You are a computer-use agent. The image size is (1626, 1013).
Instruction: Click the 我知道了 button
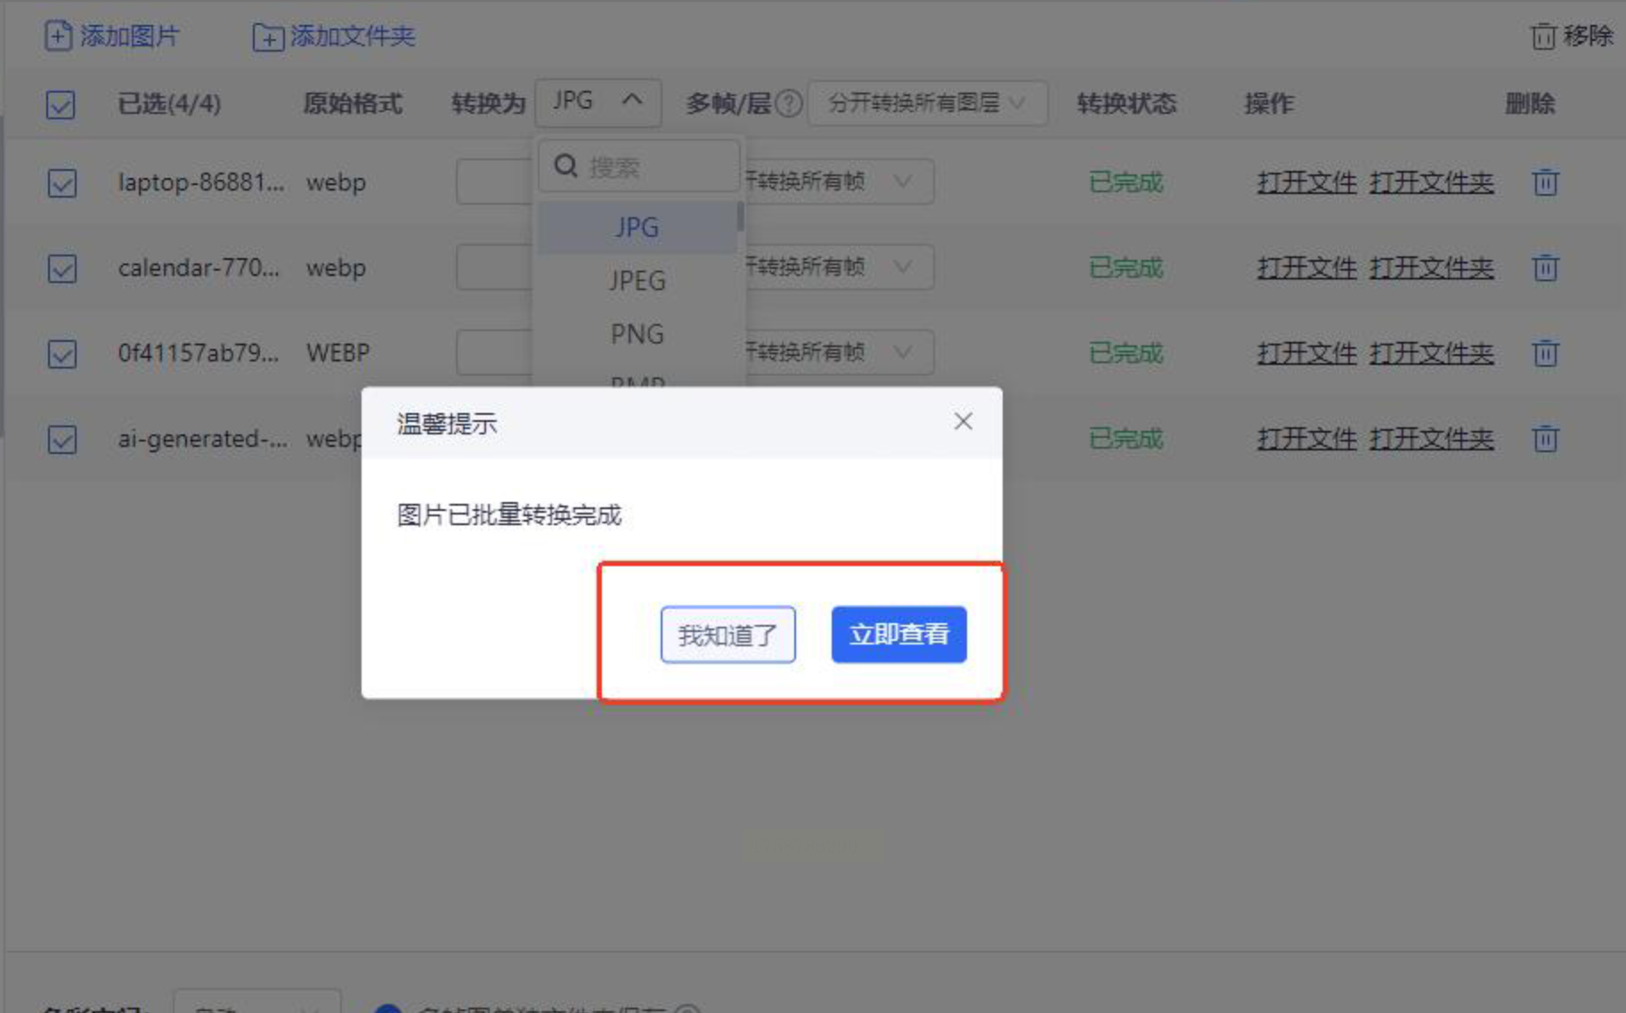tap(728, 635)
